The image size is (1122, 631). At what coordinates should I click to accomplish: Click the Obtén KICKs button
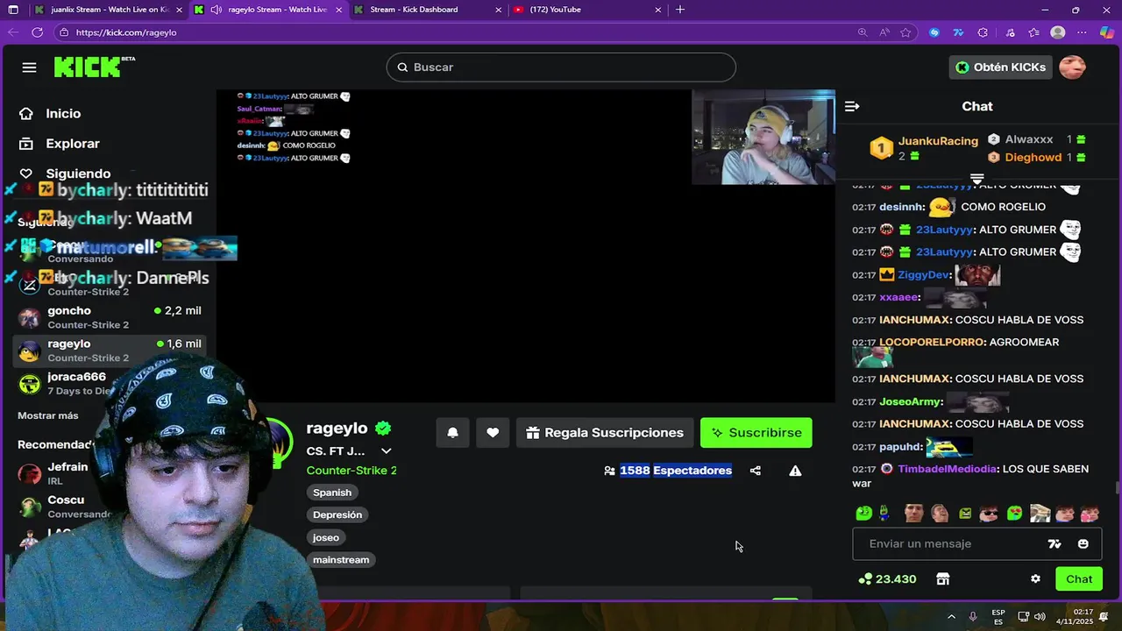[1000, 67]
